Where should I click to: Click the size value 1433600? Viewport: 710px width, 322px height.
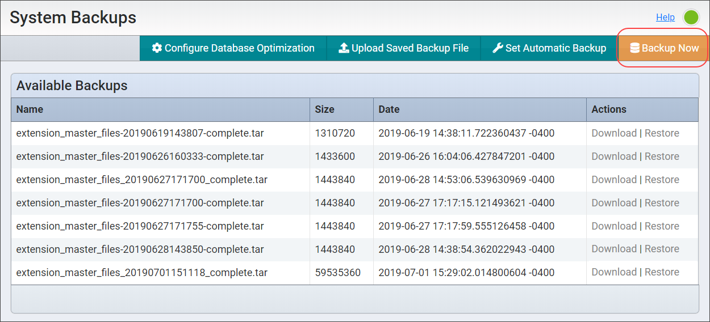coord(335,156)
